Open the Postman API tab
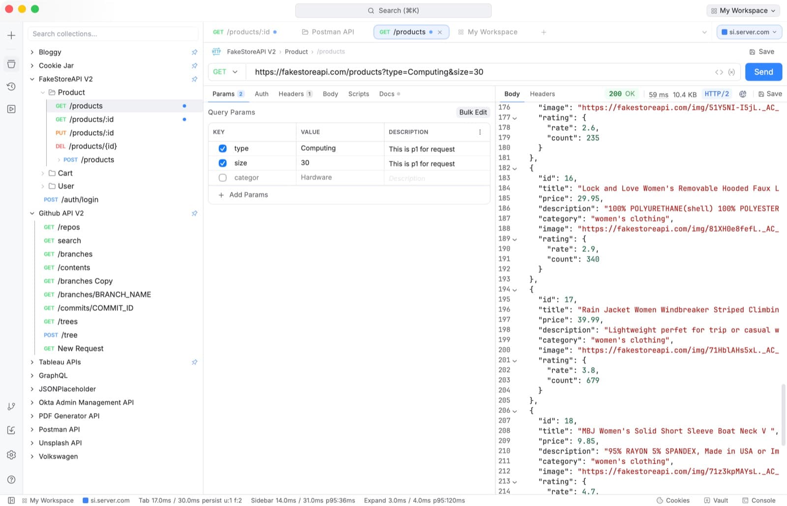The image size is (787, 506). [x=328, y=32]
